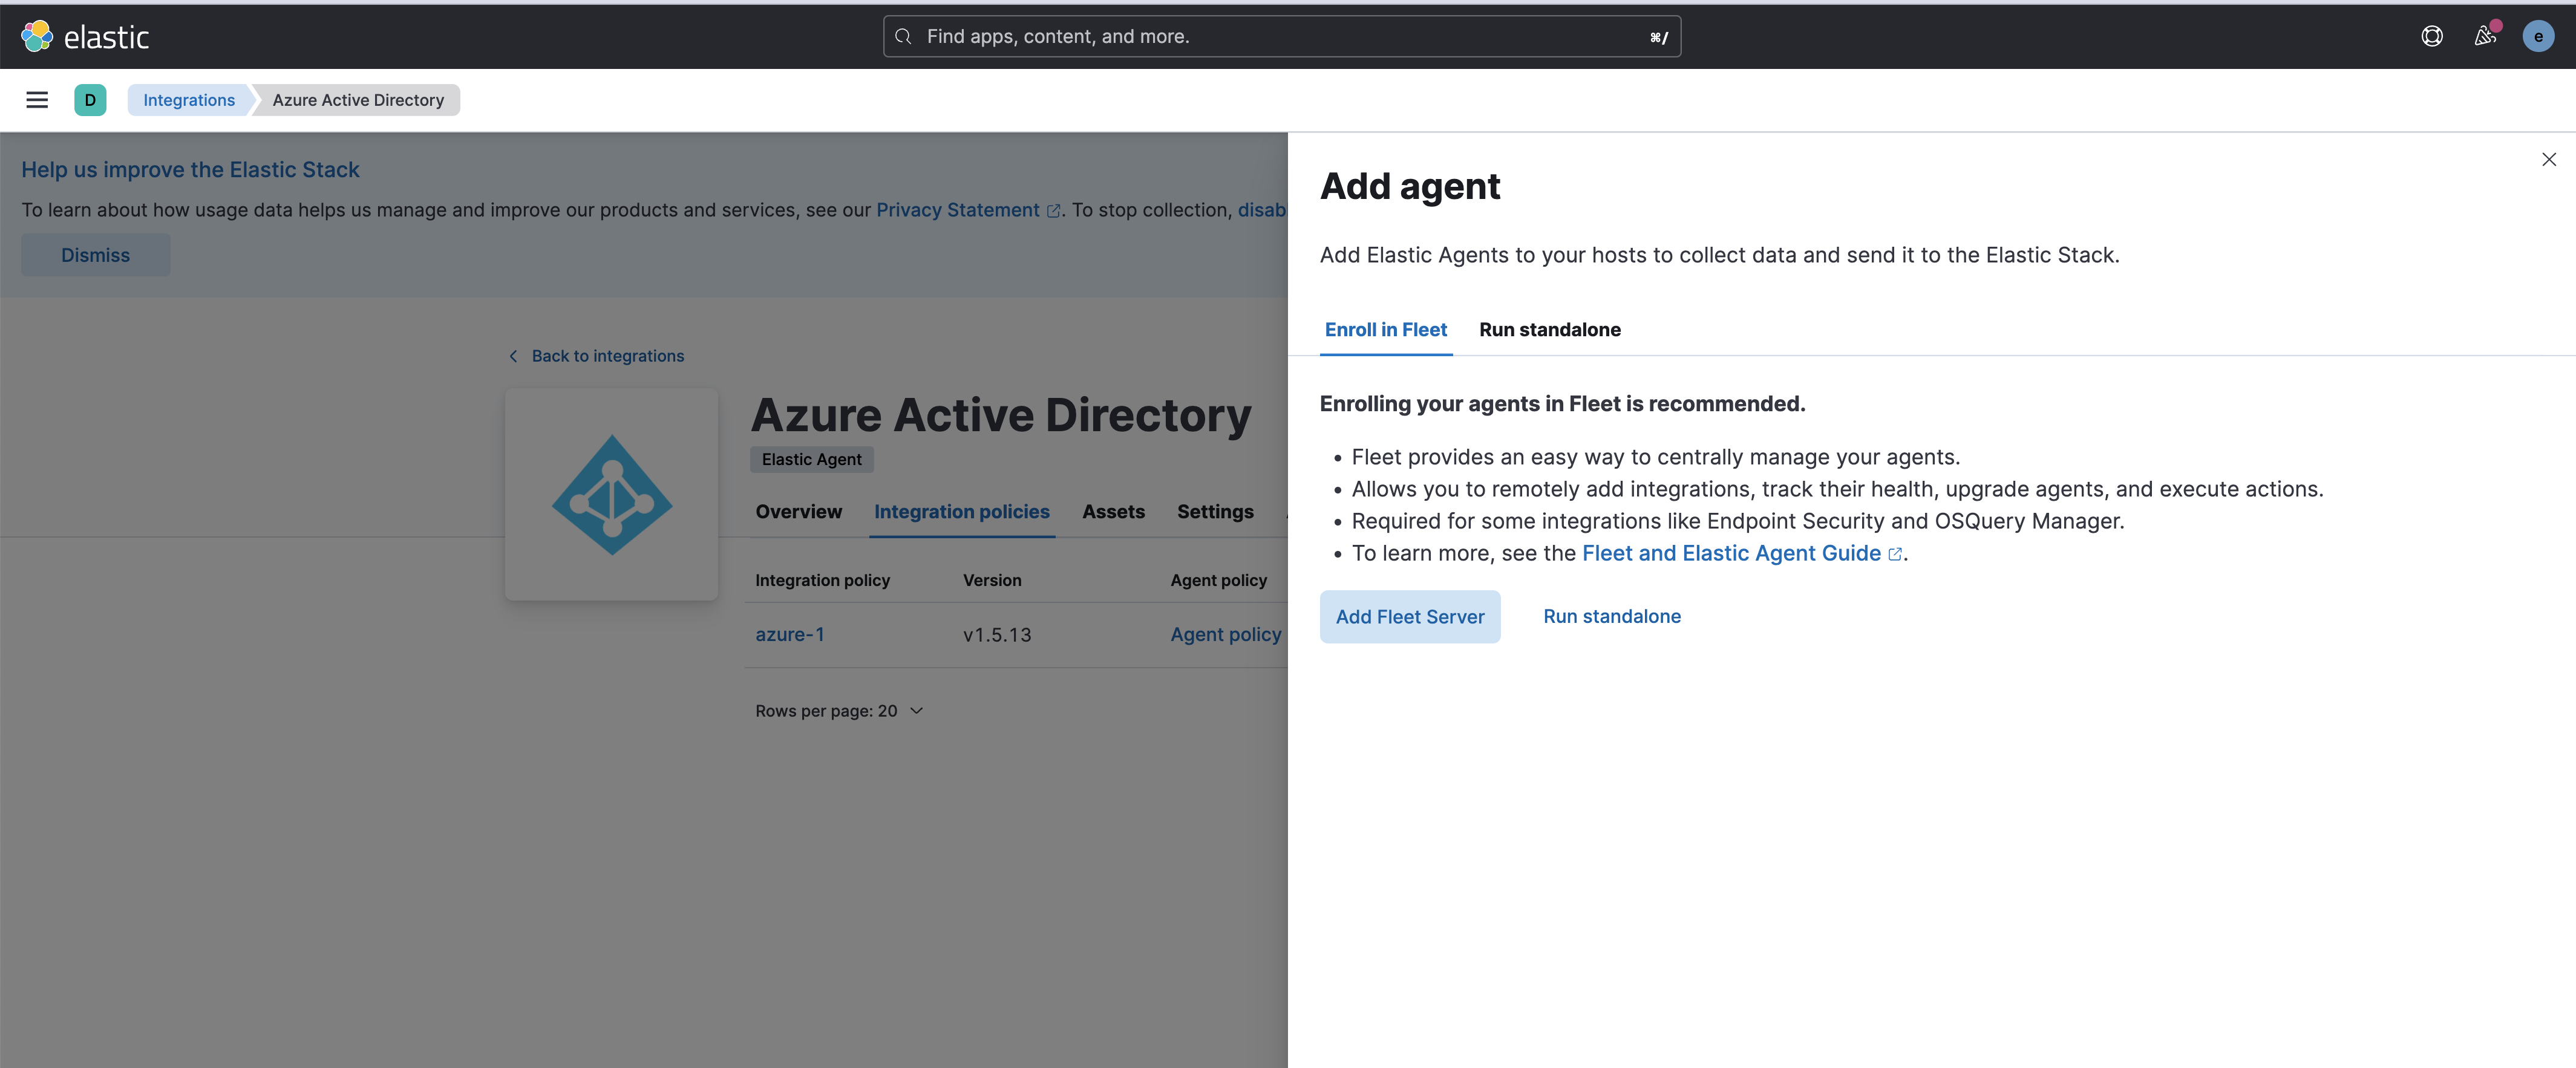The width and height of the screenshot is (2576, 1068).
Task: Open the main navigation hamburger menu
Action: click(37, 99)
